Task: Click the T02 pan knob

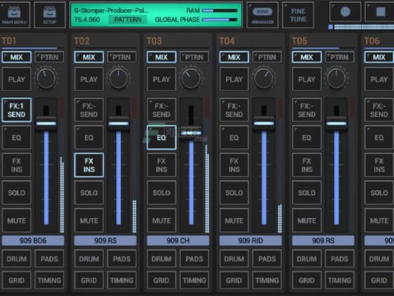Action: pos(118,78)
